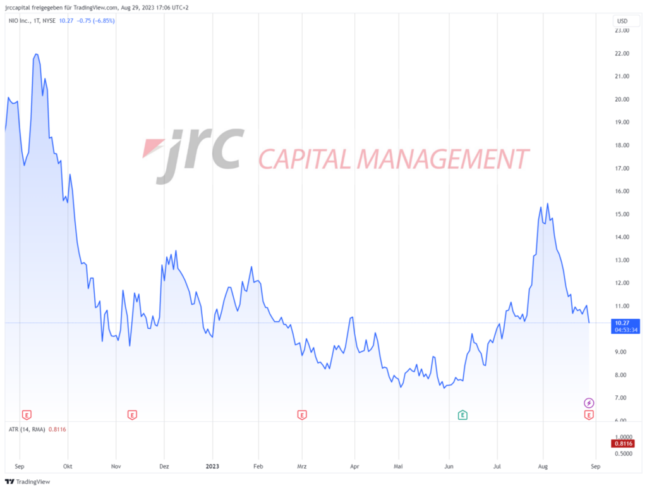Click the red earnings marker near Sep 2023

pos(589,415)
